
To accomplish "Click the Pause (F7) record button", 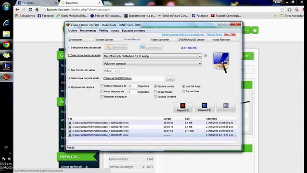I will (183, 107).
